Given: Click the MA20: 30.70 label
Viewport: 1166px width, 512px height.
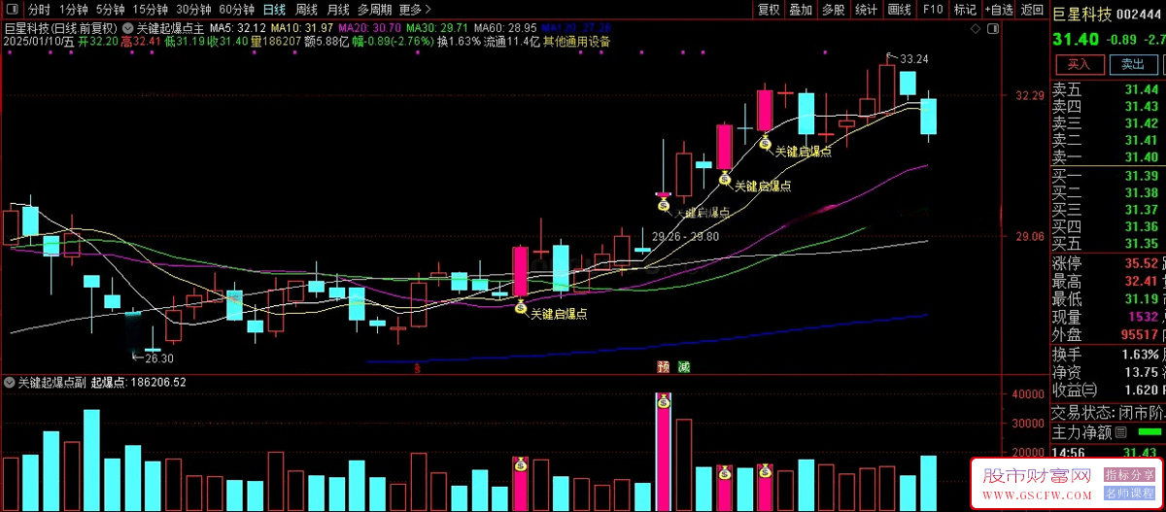Looking at the screenshot, I should pyautogui.click(x=367, y=28).
